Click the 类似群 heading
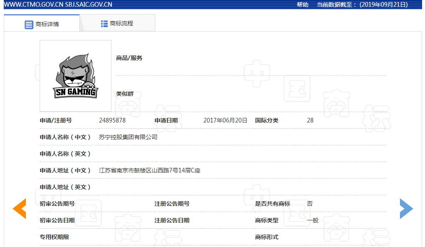 tap(125, 94)
